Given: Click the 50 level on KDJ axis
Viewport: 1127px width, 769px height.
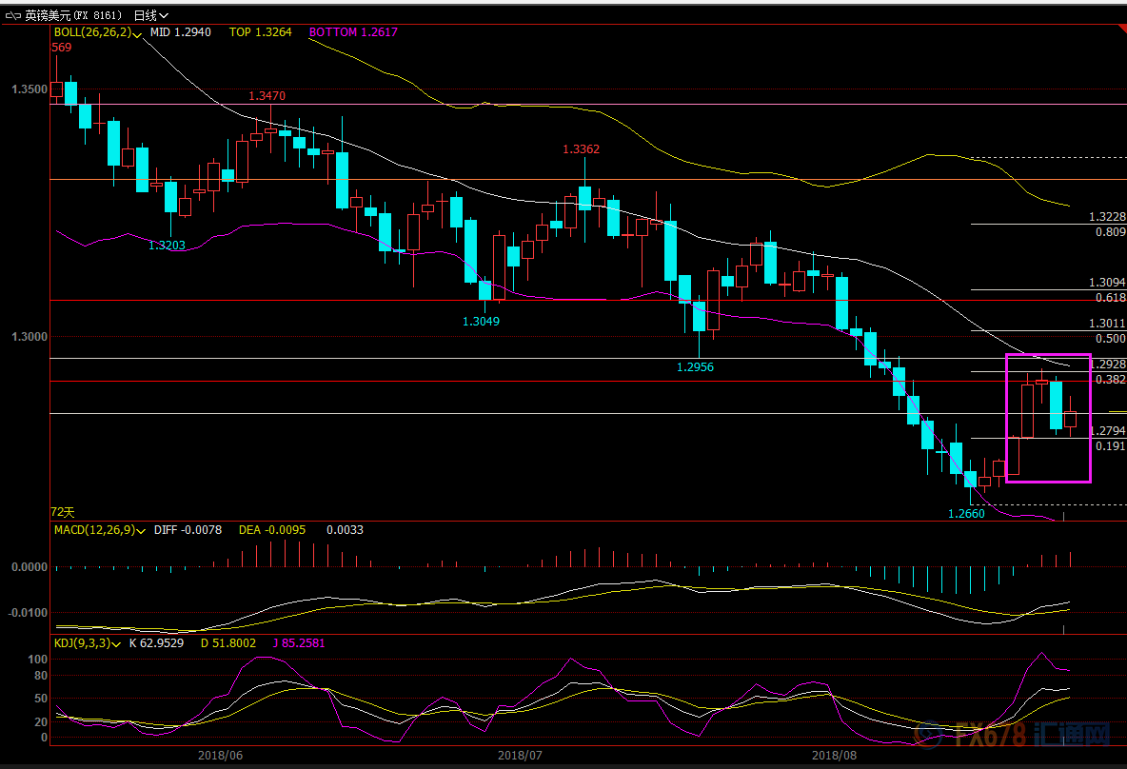Looking at the screenshot, I should point(41,699).
